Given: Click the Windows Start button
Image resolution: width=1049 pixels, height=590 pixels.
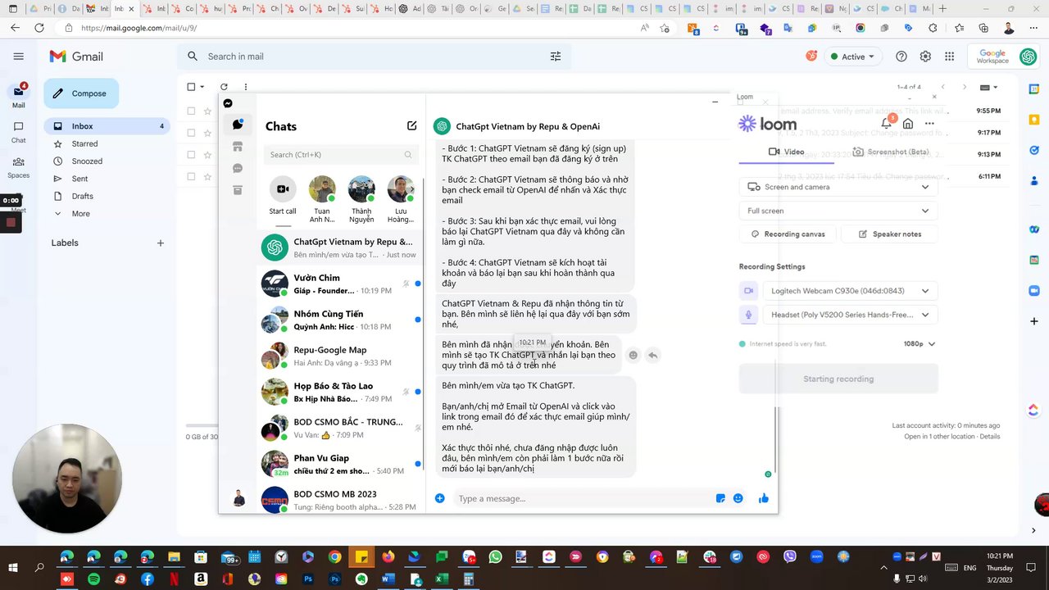Looking at the screenshot, I should pyautogui.click(x=13, y=567).
